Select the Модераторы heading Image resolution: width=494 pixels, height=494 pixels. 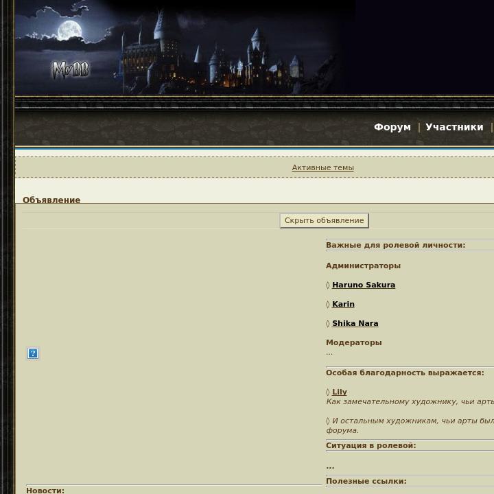[x=353, y=342]
